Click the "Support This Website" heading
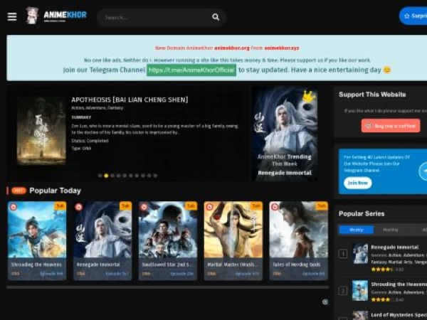427x320 pixels. point(372,95)
